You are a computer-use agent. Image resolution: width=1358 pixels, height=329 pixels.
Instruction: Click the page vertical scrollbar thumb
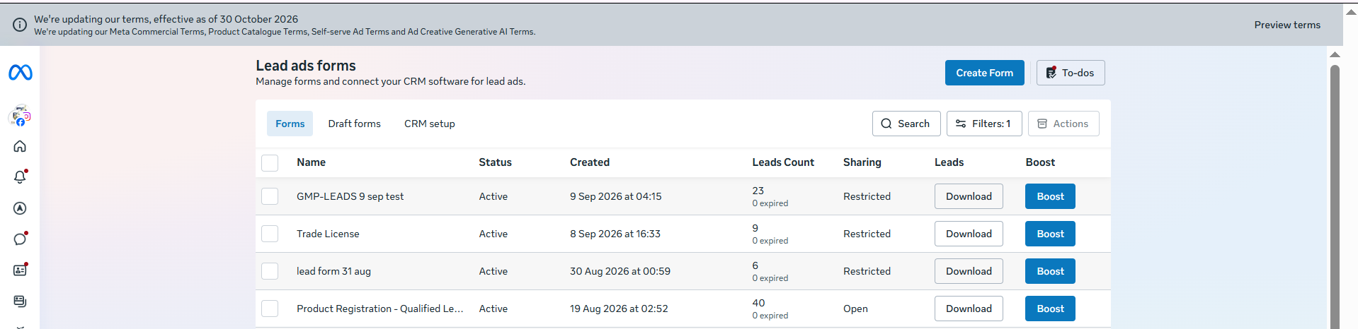[x=1335, y=196]
